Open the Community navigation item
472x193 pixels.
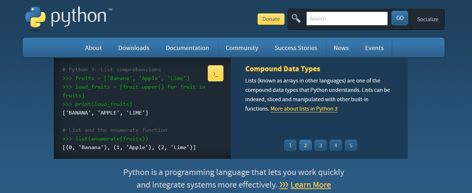242,48
